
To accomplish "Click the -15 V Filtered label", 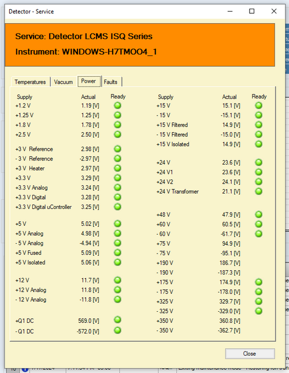I will [172, 135].
